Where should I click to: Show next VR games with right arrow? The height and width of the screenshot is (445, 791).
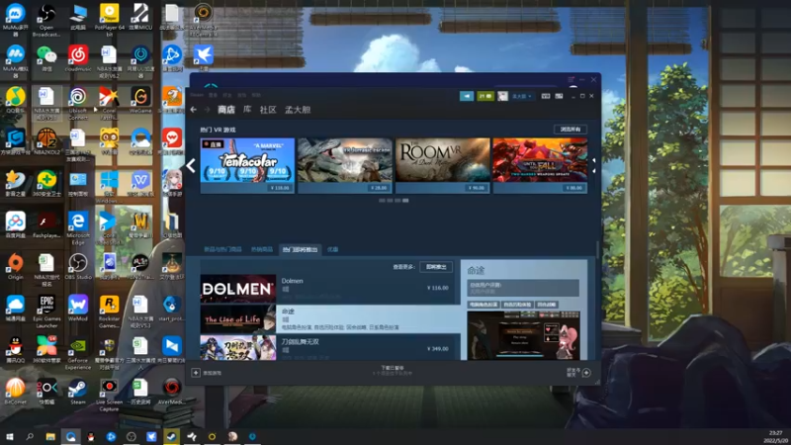click(x=594, y=165)
